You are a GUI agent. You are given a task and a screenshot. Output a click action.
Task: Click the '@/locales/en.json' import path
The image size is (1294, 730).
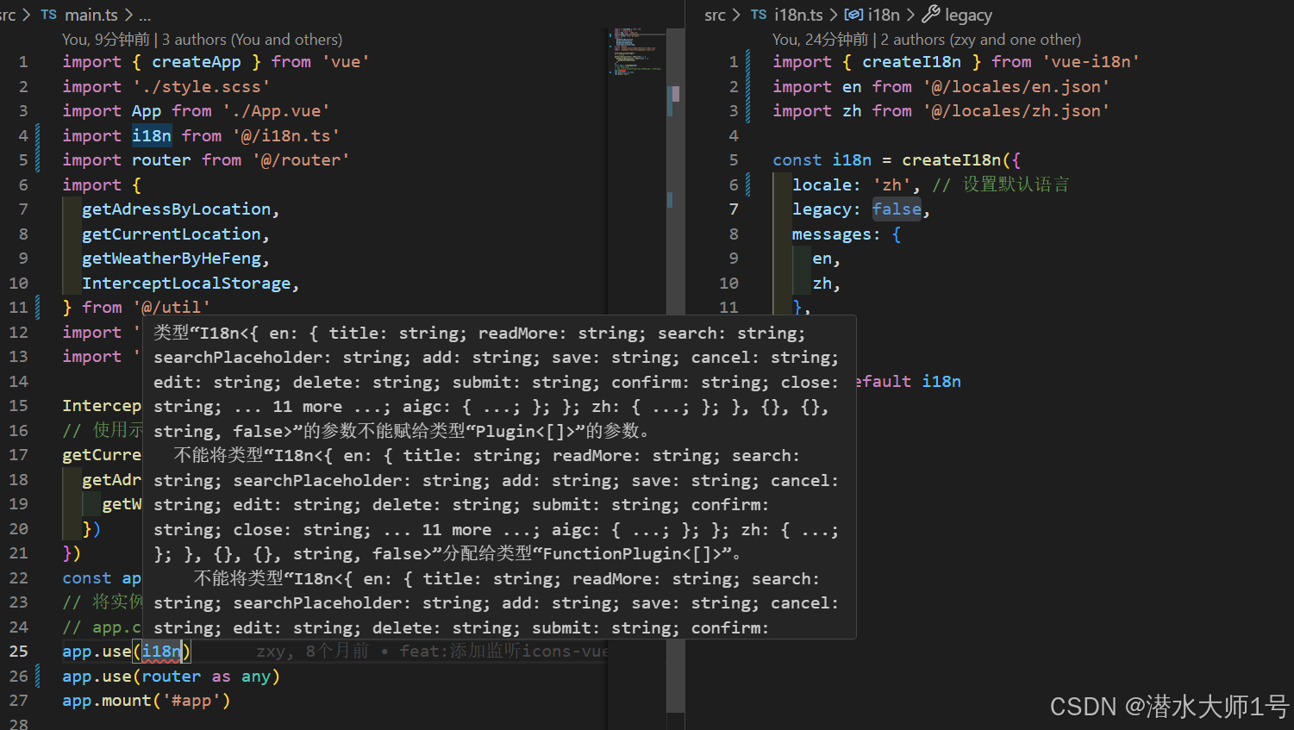pos(1016,87)
